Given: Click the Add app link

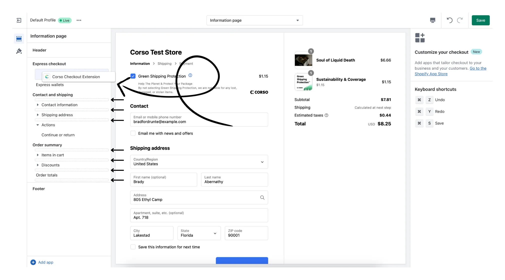Looking at the screenshot, I should tap(45, 262).
